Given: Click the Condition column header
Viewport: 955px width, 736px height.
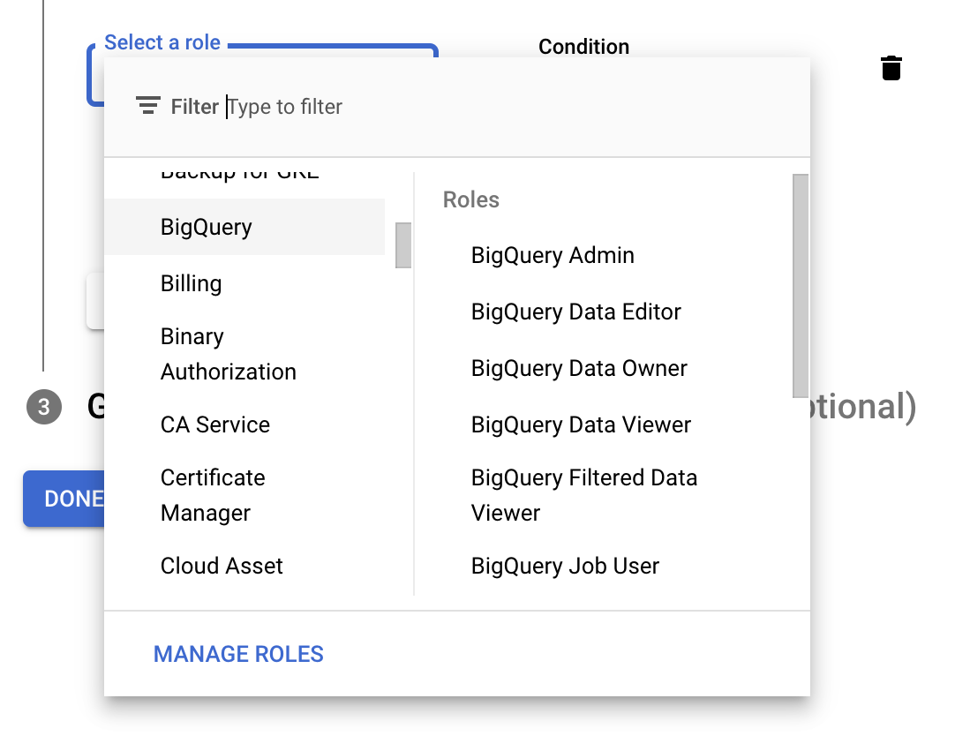Looking at the screenshot, I should coord(583,47).
